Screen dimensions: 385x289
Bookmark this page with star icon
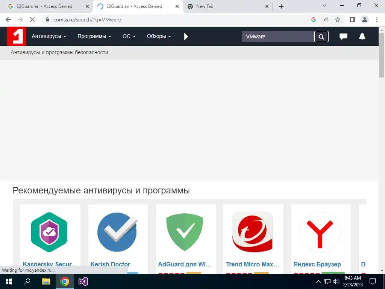[338, 20]
